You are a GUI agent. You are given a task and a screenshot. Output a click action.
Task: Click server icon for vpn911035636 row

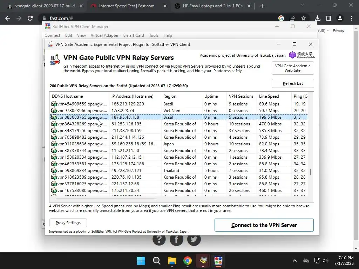point(54,144)
